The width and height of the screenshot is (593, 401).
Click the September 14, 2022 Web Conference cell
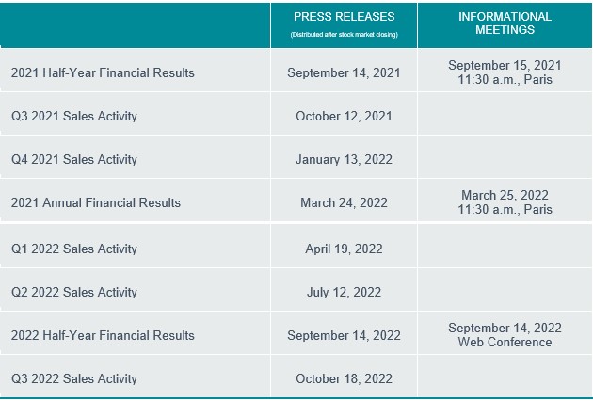pyautogui.click(x=505, y=335)
